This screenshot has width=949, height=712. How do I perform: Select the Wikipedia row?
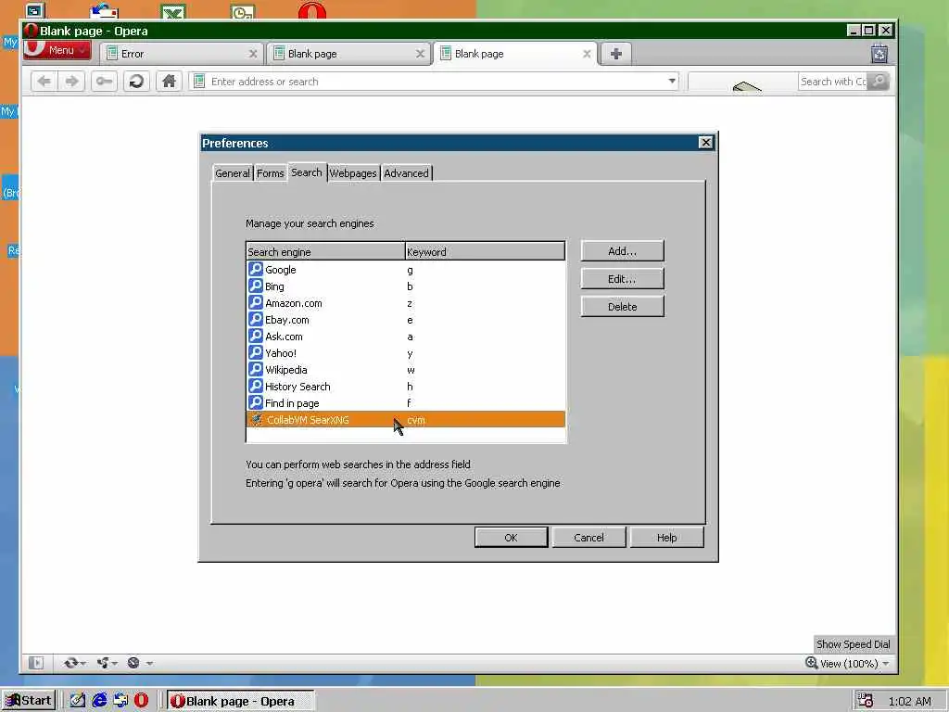tap(406, 369)
